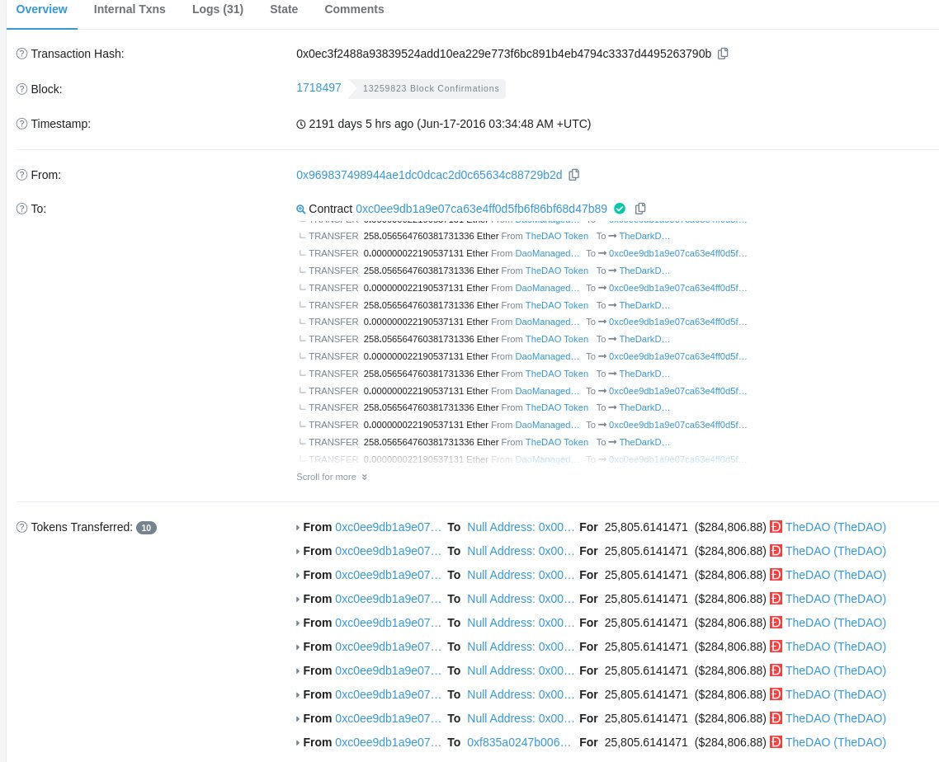Open the Tokens Transferred help tooltip
The image size is (939, 762).
click(21, 527)
